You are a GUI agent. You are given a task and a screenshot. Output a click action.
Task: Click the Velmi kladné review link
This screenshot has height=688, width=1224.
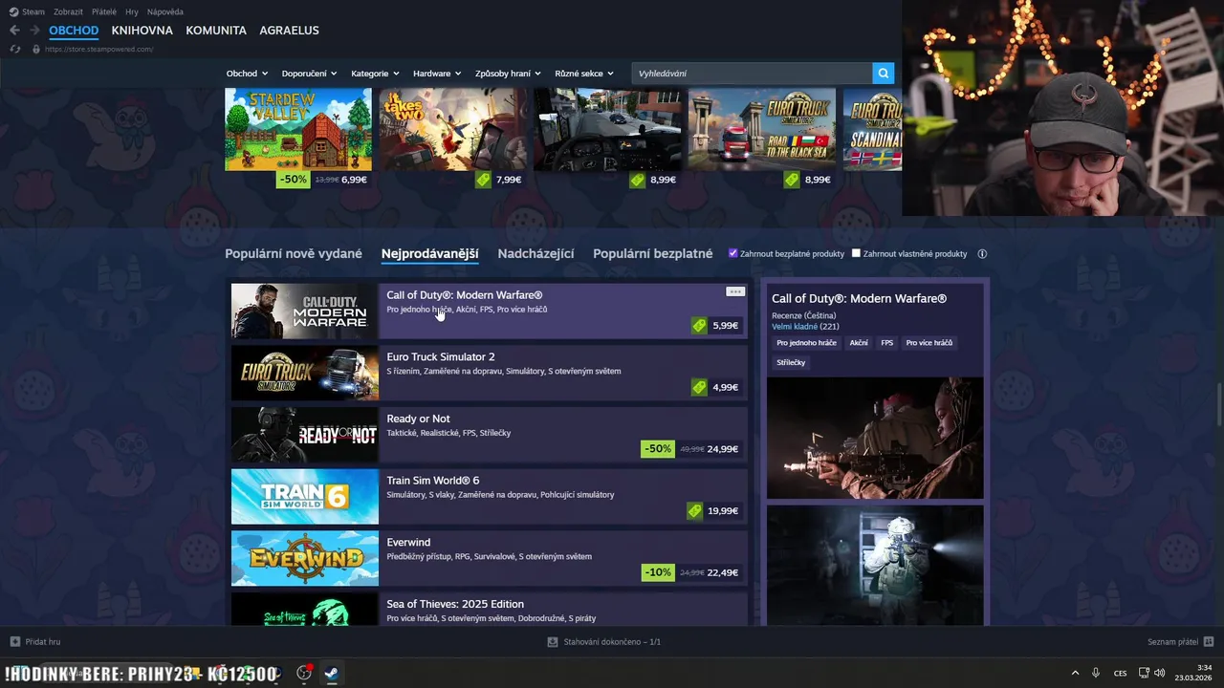pyautogui.click(x=795, y=327)
